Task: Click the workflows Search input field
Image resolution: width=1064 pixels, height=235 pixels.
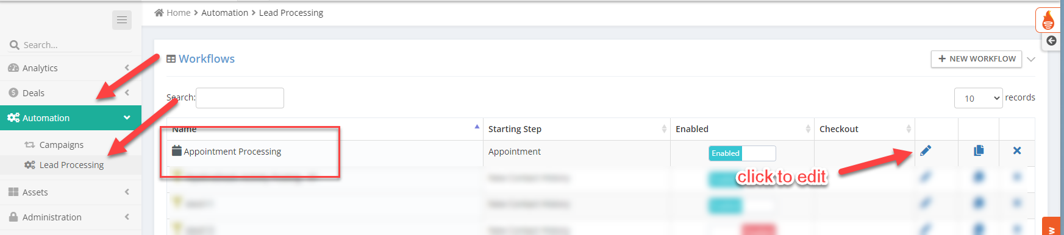Action: 240,98
